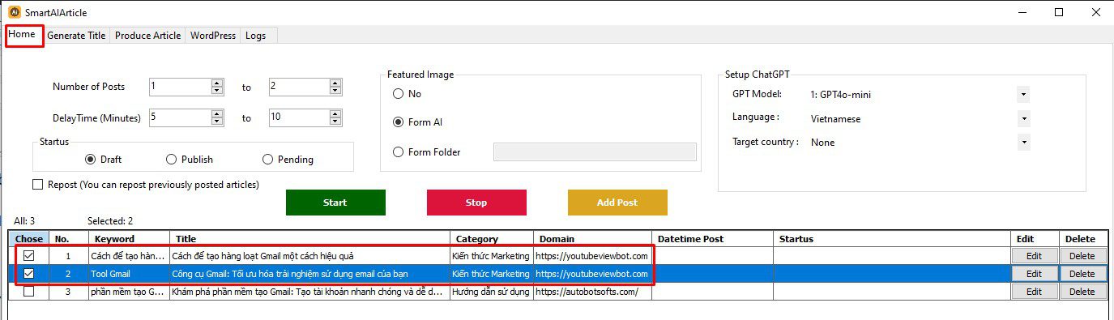Edit the Tool Gmail row post
The width and height of the screenshot is (1114, 320).
point(1034,274)
